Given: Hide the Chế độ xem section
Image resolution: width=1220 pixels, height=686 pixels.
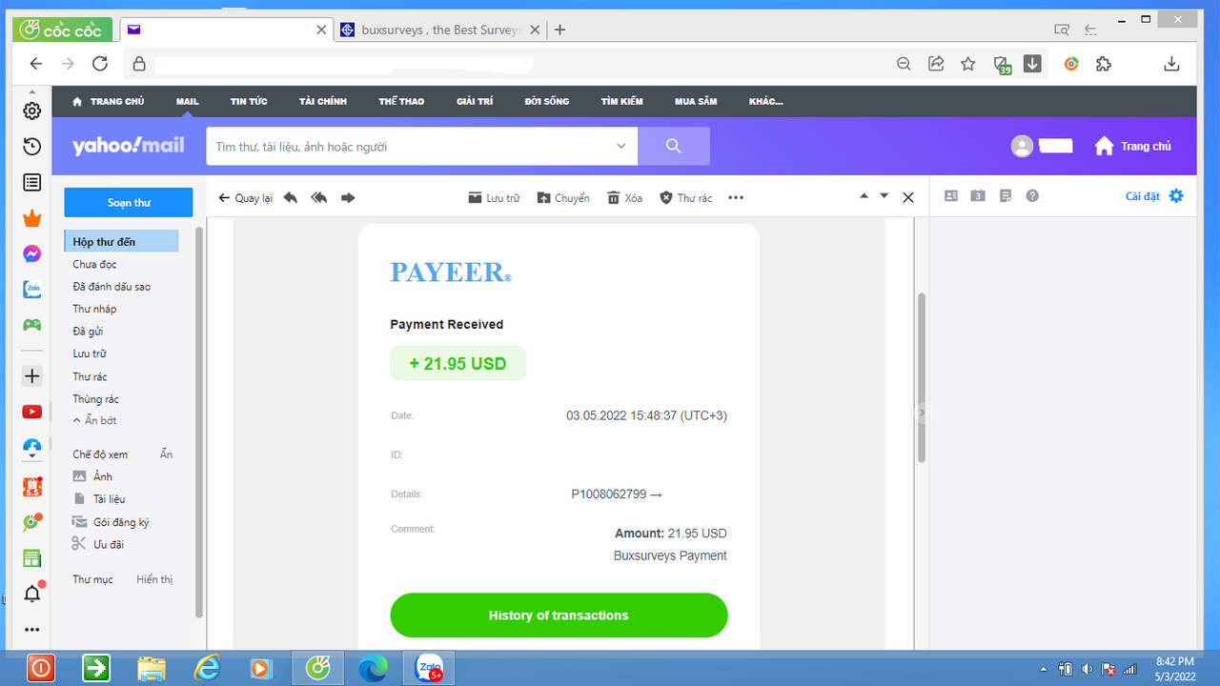Looking at the screenshot, I should tap(166, 454).
